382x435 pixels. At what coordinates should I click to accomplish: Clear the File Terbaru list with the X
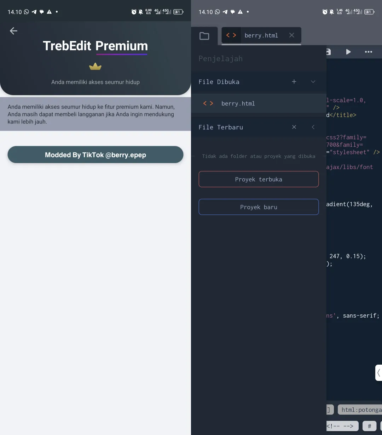click(x=294, y=127)
